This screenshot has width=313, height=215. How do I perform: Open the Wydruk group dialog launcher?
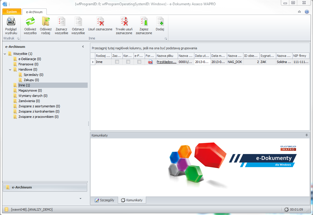[18, 39]
